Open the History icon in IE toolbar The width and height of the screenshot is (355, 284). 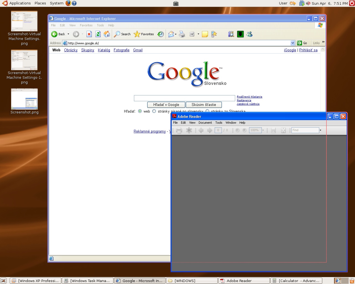click(161, 34)
